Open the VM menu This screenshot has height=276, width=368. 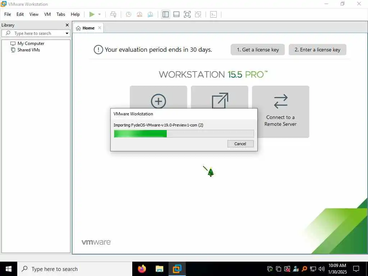(x=47, y=14)
